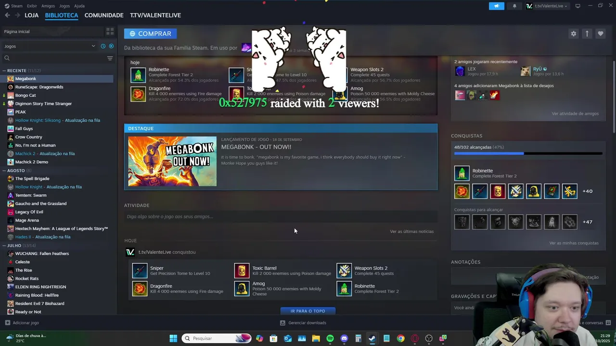
Task: Open the Windows Start menu
Action: click(173, 338)
